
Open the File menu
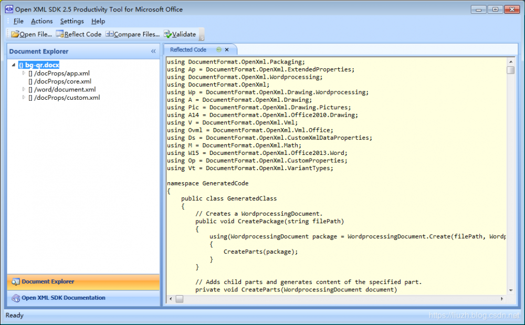(18, 21)
